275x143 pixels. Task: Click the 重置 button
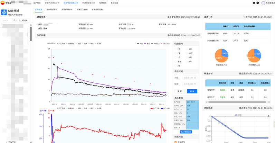tap(180, 91)
